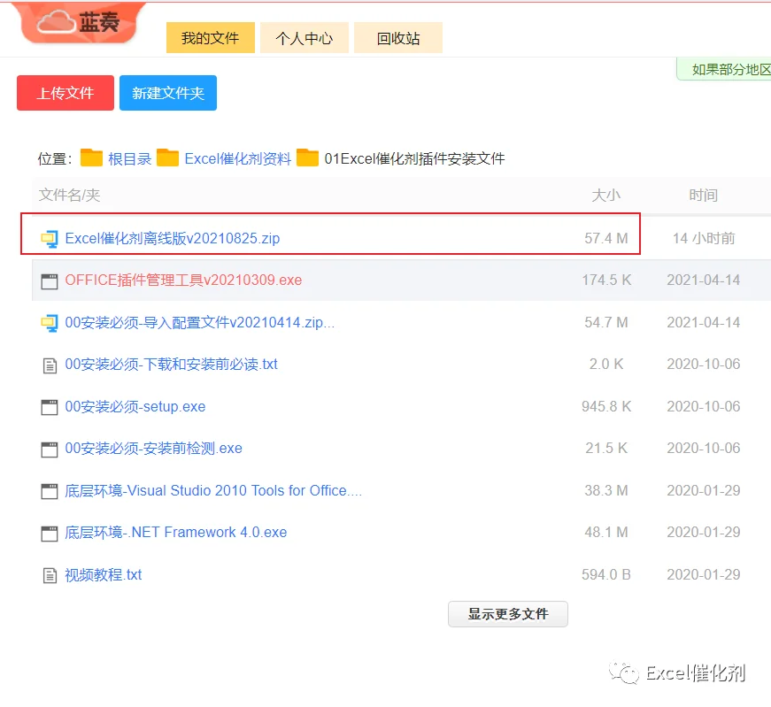Click the 大小 column header
This screenshot has height=707, width=771.
click(x=606, y=196)
